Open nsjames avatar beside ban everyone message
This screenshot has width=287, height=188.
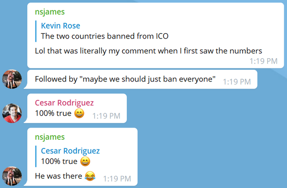12,79
